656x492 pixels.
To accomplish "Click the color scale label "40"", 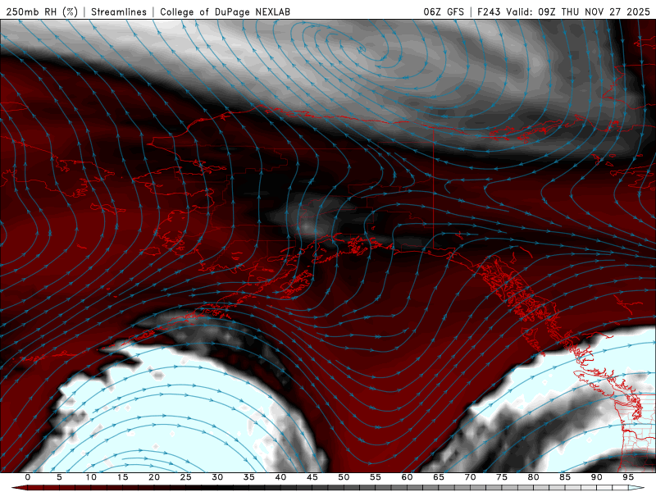I will 280,477.
